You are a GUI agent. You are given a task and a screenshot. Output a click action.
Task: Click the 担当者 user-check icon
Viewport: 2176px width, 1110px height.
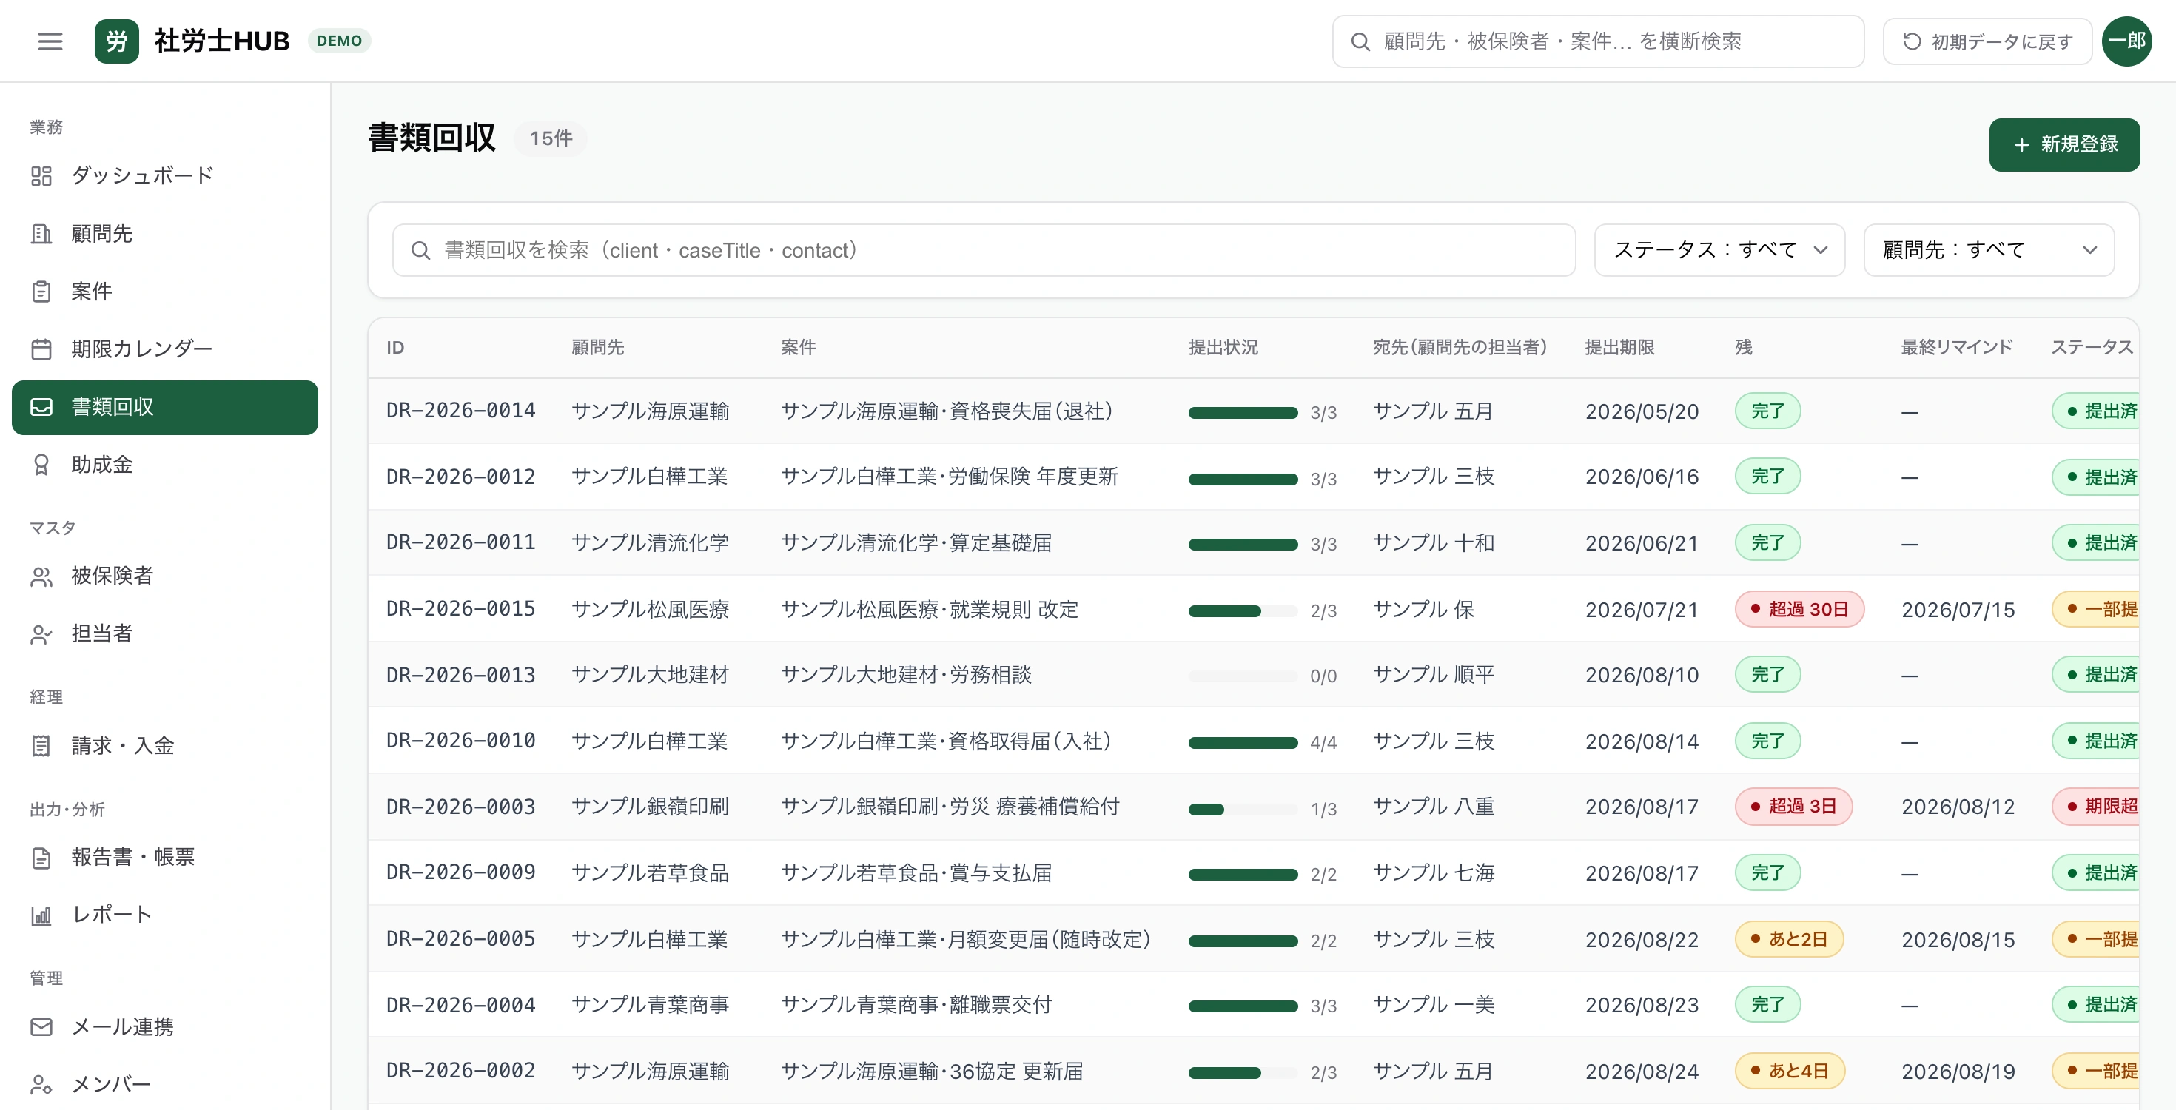[41, 633]
